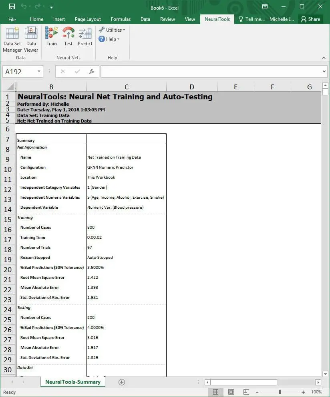The height and width of the screenshot is (397, 330).
Task: Switch to the Formulas ribbon tab
Action: 121,19
